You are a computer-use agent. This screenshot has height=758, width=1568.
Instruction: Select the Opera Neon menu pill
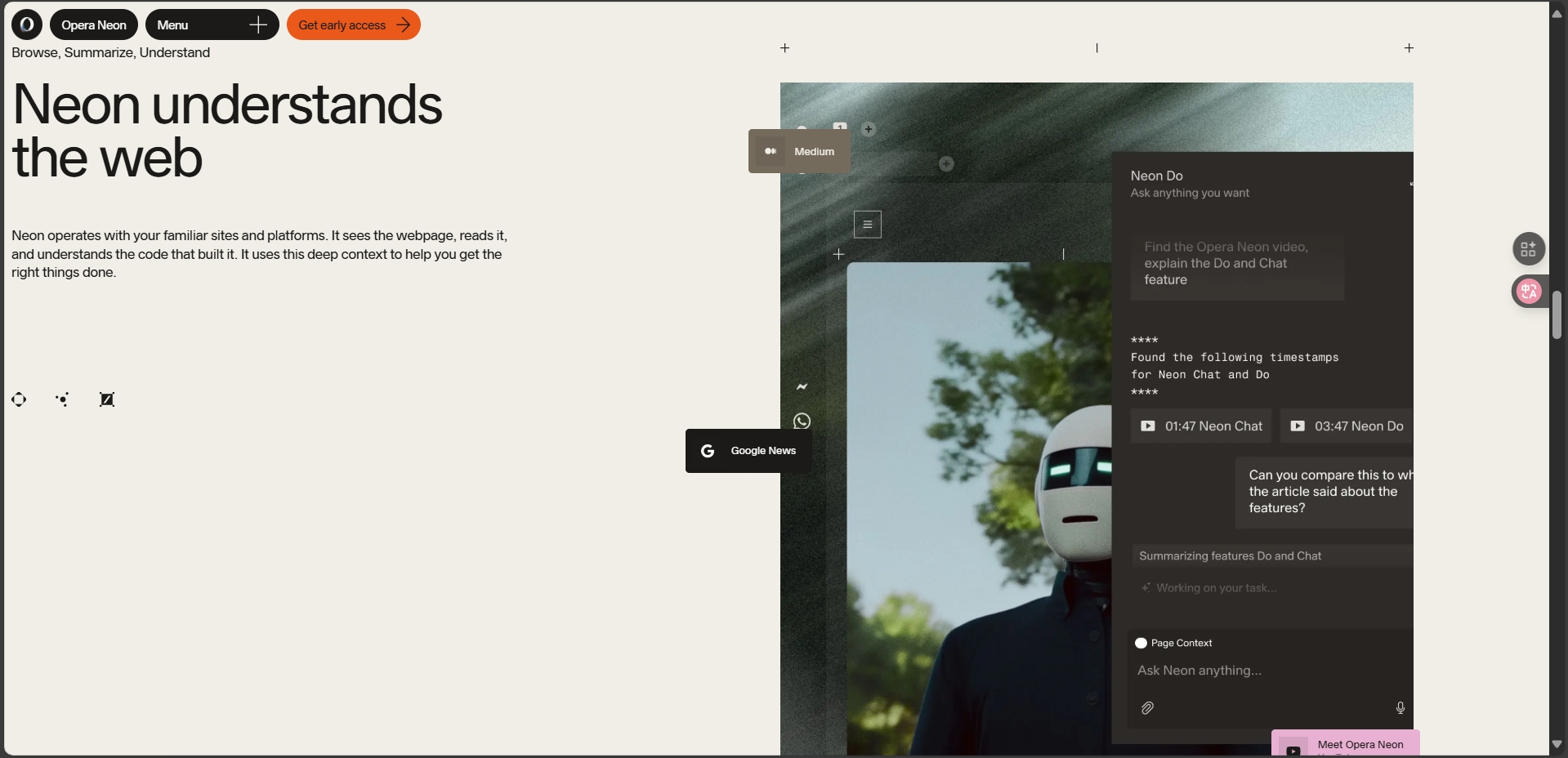click(94, 25)
